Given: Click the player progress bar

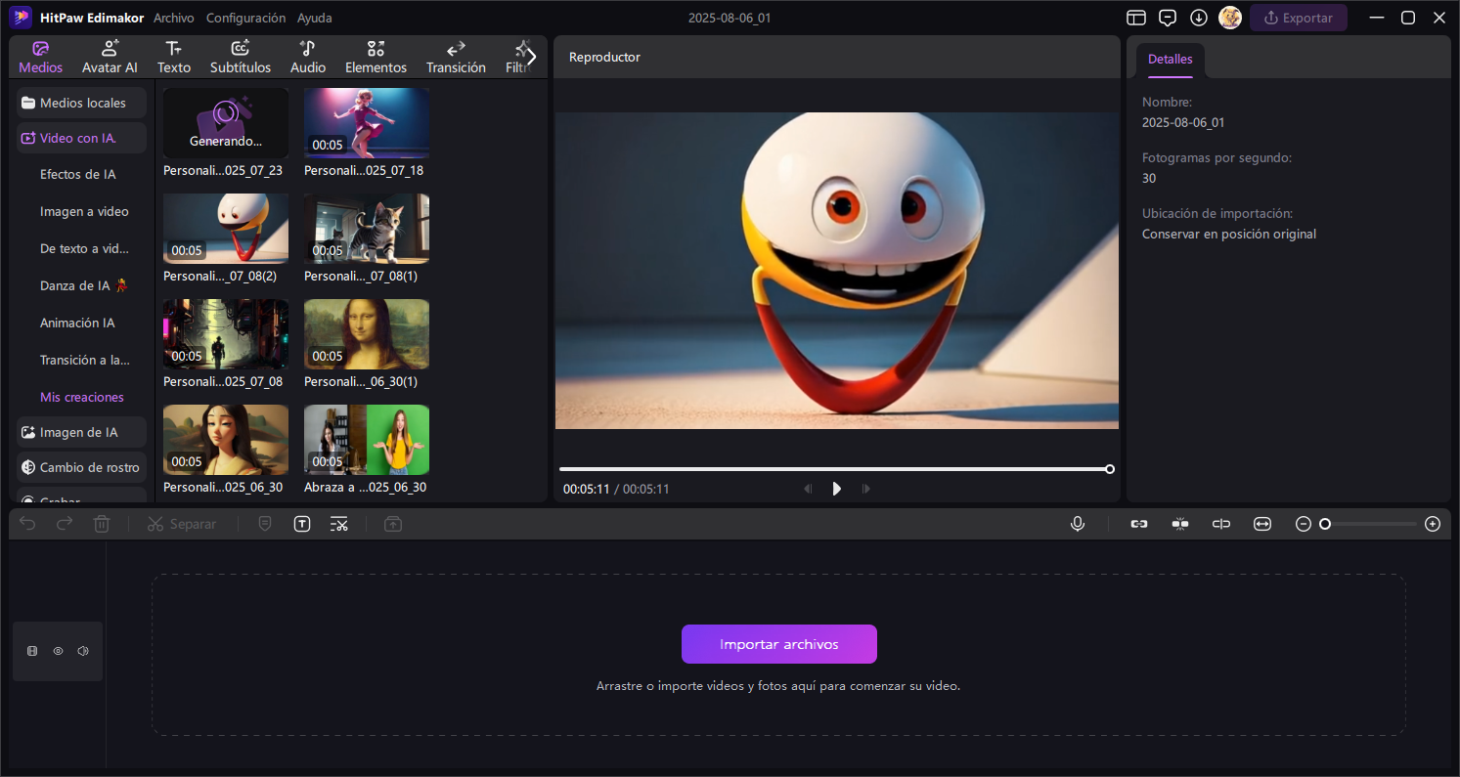Looking at the screenshot, I should tap(836, 469).
